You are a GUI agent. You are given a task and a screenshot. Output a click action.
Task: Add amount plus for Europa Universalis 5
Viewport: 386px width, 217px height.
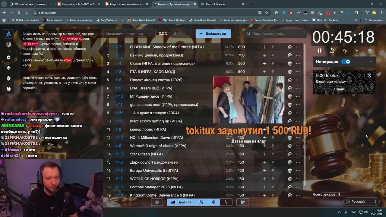tap(264, 171)
